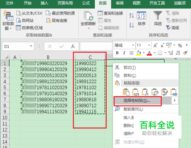
Task: Open Existing Connections (现有连接)
Action: (57, 21)
